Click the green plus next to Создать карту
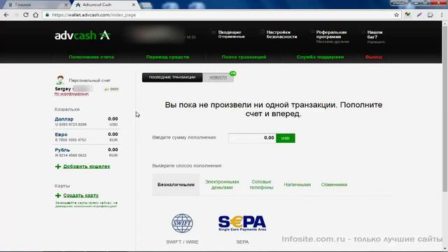The width and height of the screenshot is (448, 252). coord(58,195)
